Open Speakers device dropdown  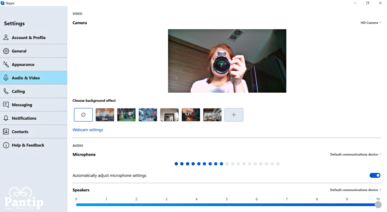pos(356,190)
